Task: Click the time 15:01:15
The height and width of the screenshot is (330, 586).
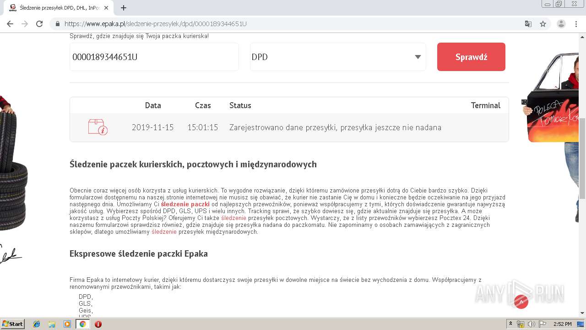Action: click(203, 127)
